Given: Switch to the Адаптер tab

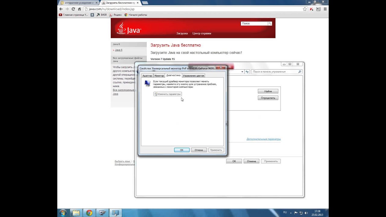Looking at the screenshot, I should coord(147,76).
